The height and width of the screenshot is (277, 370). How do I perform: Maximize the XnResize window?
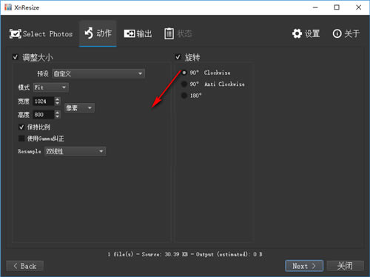click(x=337, y=7)
